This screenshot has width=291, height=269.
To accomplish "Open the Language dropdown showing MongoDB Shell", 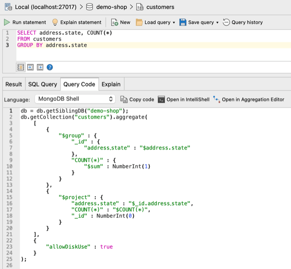I will point(75,99).
